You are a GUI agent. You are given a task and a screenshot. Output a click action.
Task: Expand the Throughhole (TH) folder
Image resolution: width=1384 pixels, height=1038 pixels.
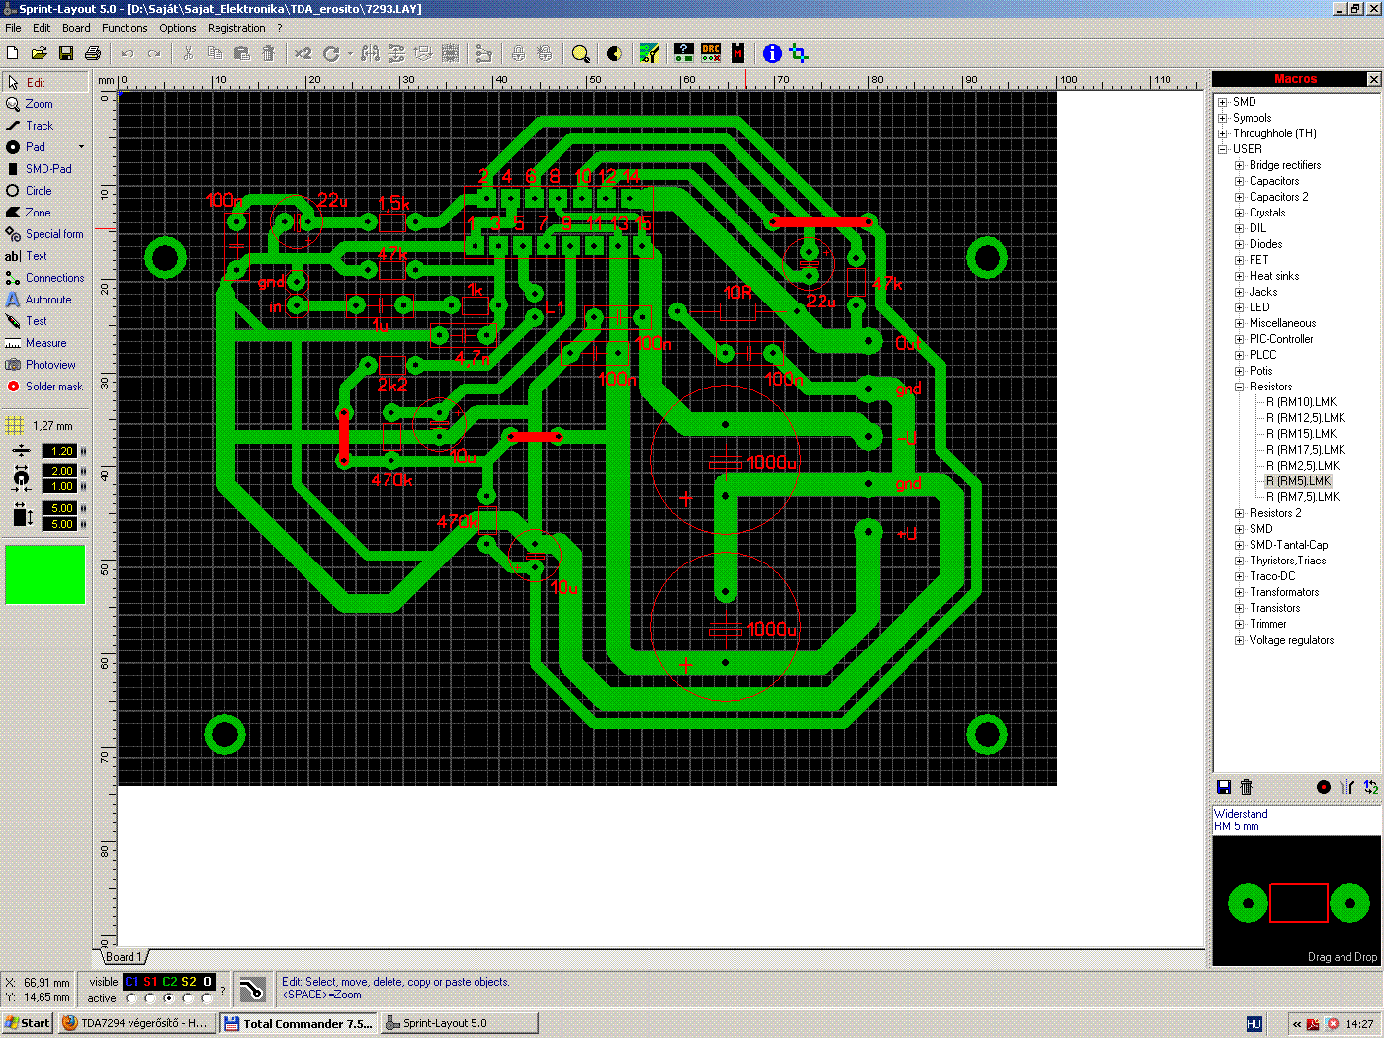point(1223,133)
